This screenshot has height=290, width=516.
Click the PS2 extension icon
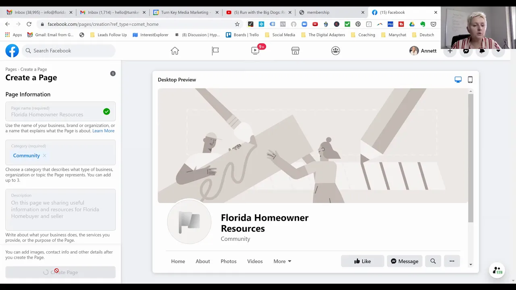(x=390, y=24)
